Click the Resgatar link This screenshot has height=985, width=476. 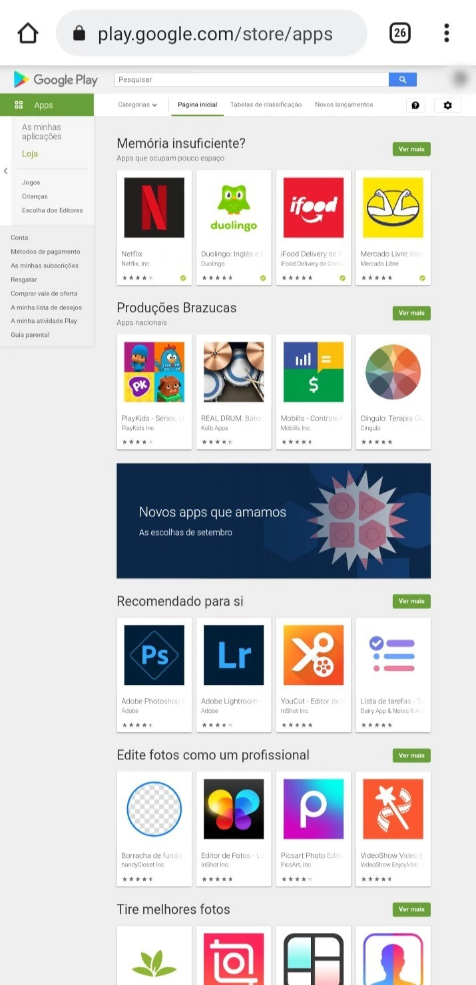(x=24, y=280)
